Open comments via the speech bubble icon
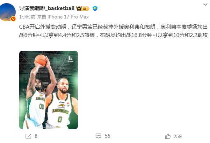 [x=98, y=136]
